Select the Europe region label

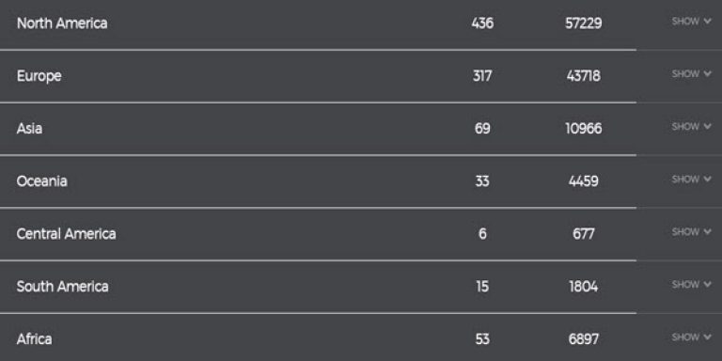click(39, 76)
